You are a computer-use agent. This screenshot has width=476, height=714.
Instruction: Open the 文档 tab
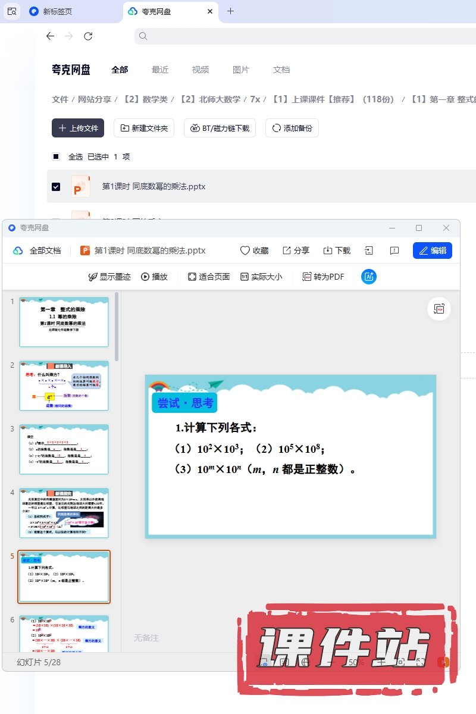point(281,70)
